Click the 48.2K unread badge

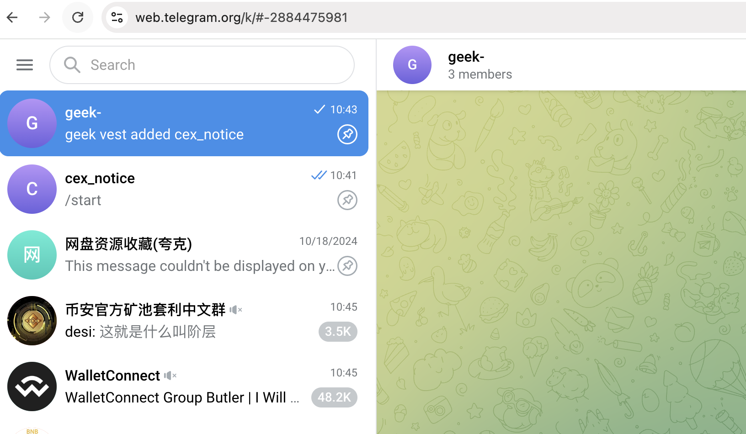pos(334,397)
